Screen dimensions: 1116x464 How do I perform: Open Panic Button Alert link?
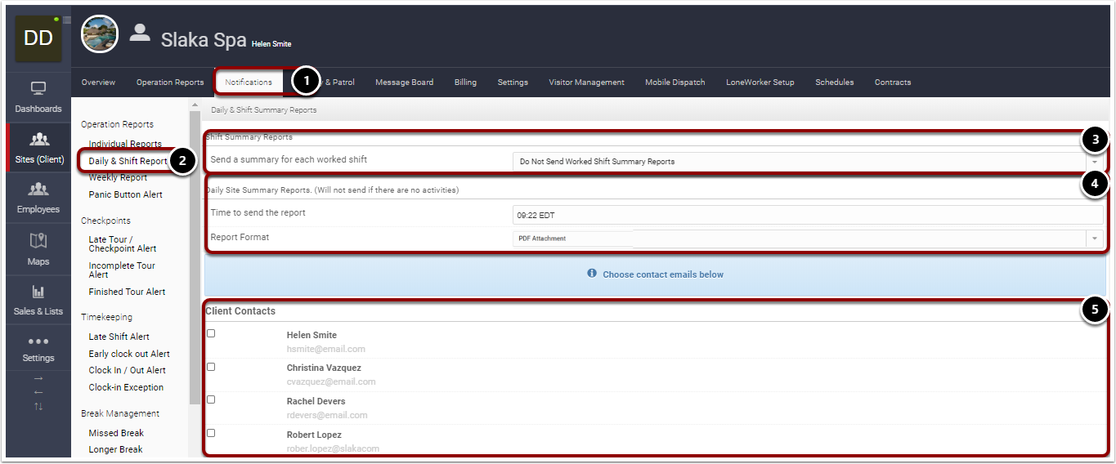click(x=126, y=194)
